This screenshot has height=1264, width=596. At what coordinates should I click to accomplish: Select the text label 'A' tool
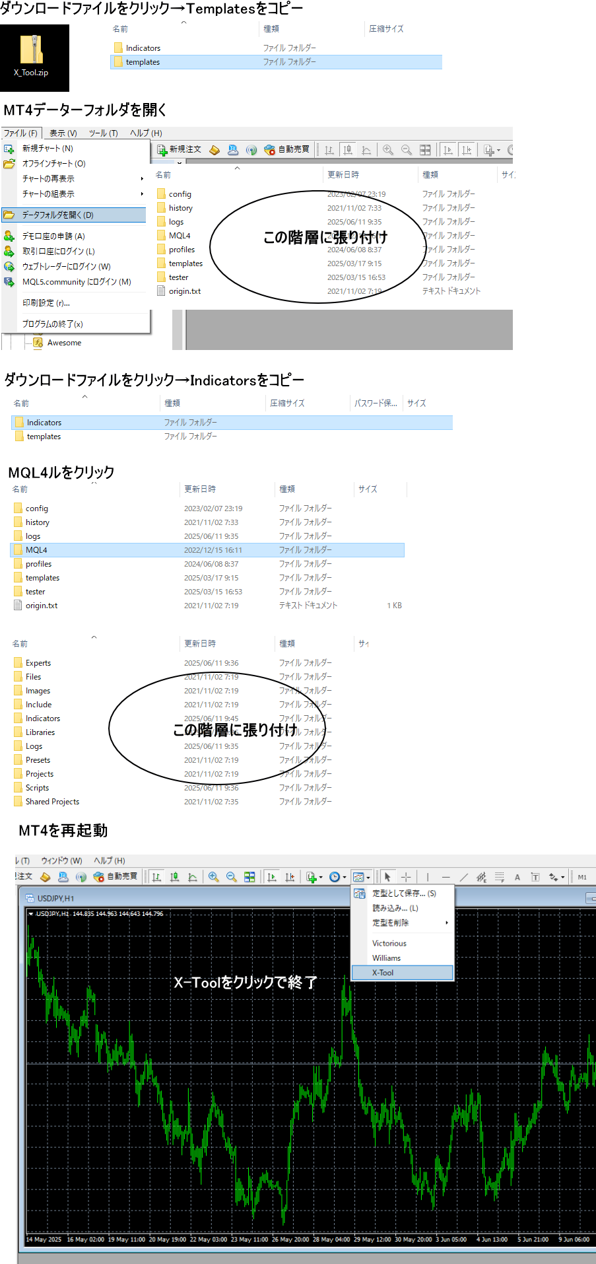pyautogui.click(x=517, y=877)
